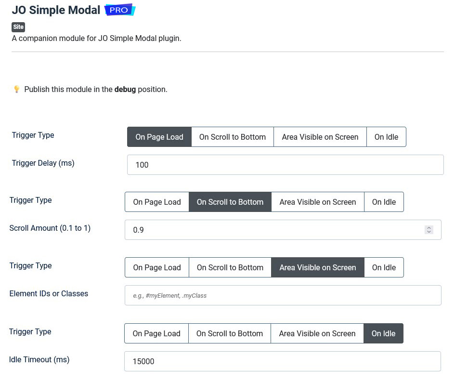Click Trigger Type label above Element IDs

[x=30, y=266]
